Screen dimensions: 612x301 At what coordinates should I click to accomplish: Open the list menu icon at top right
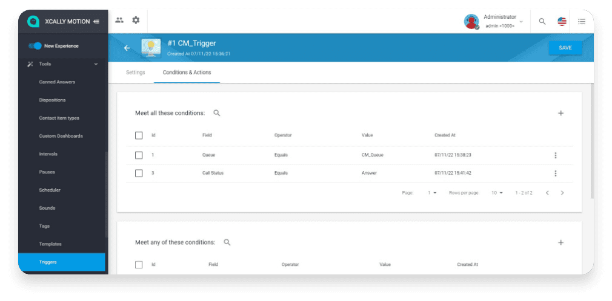[x=582, y=21]
